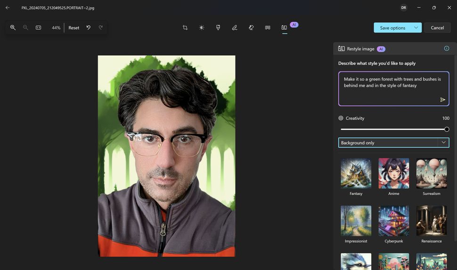Open Save options dropdown arrow
457x270 pixels.
(x=416, y=28)
